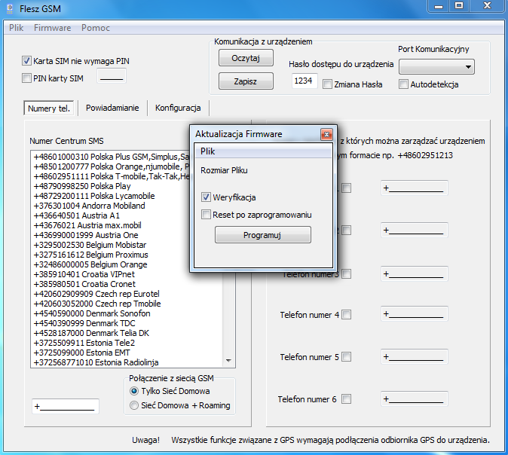Select +3725509911 Estonia Tele2 entry
The width and height of the screenshot is (508, 455).
coord(84,343)
